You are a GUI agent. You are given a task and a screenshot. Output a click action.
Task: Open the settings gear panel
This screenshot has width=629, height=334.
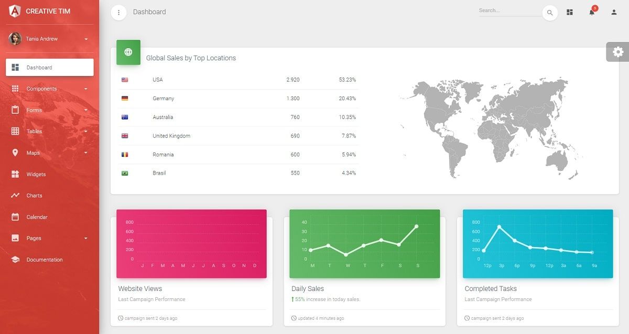[617, 51]
